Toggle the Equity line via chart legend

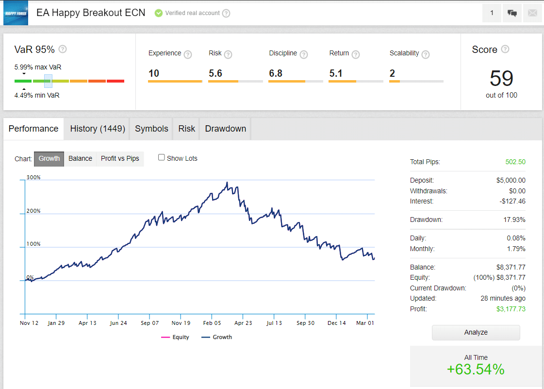click(176, 337)
